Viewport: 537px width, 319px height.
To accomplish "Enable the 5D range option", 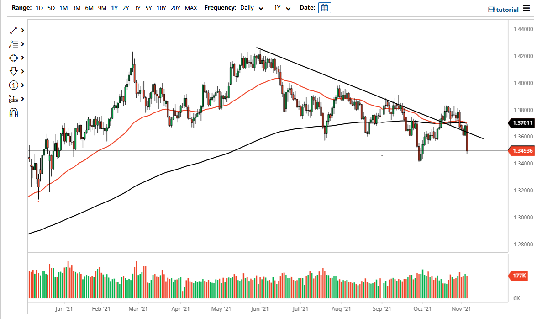I will (51, 8).
